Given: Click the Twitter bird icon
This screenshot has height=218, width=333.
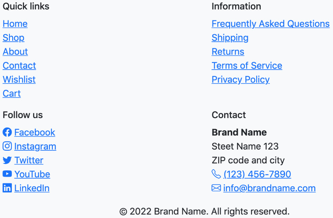Looking at the screenshot, I should 7,160.
